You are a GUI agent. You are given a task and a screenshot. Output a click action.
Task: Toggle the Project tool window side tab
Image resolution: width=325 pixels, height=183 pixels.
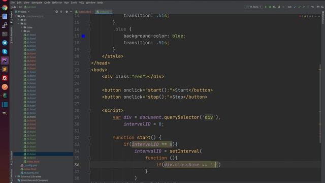coord(11,17)
